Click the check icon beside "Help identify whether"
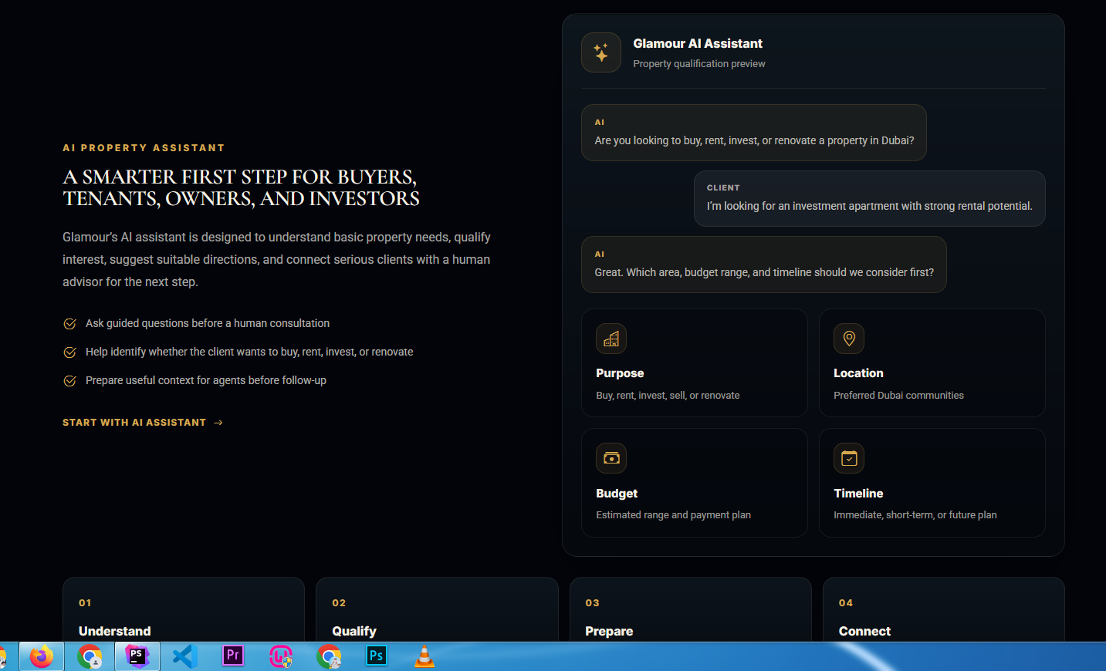1106x671 pixels. tap(69, 352)
